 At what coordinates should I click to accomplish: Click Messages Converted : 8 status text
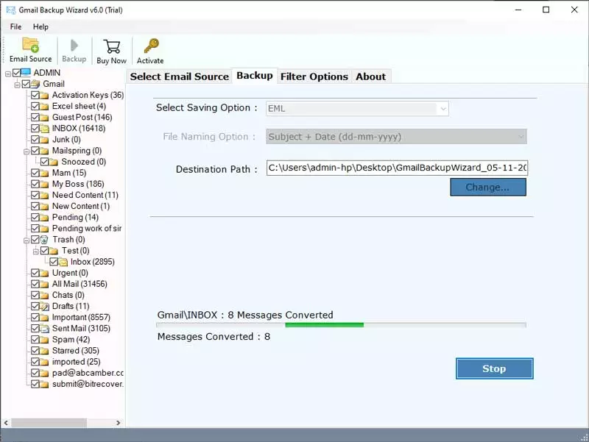coord(214,337)
